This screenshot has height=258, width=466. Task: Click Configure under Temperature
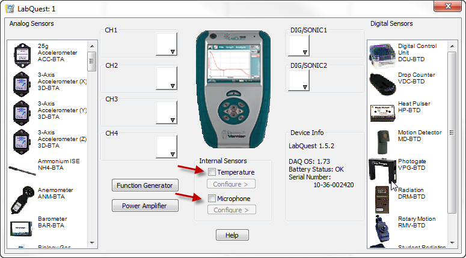coord(231,184)
